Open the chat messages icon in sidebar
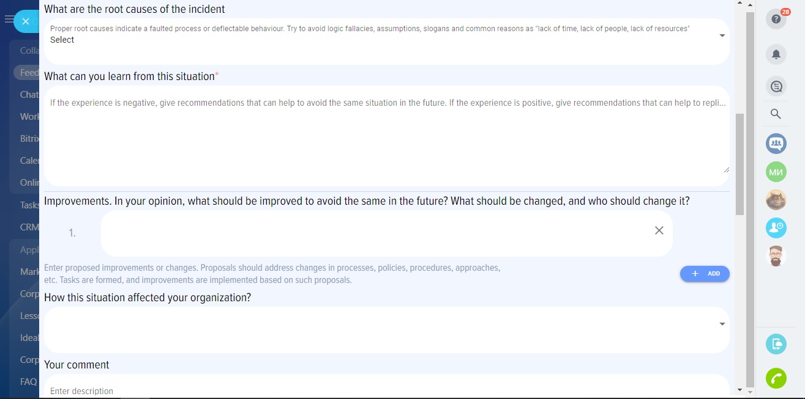The height and width of the screenshot is (399, 805). tap(776, 87)
